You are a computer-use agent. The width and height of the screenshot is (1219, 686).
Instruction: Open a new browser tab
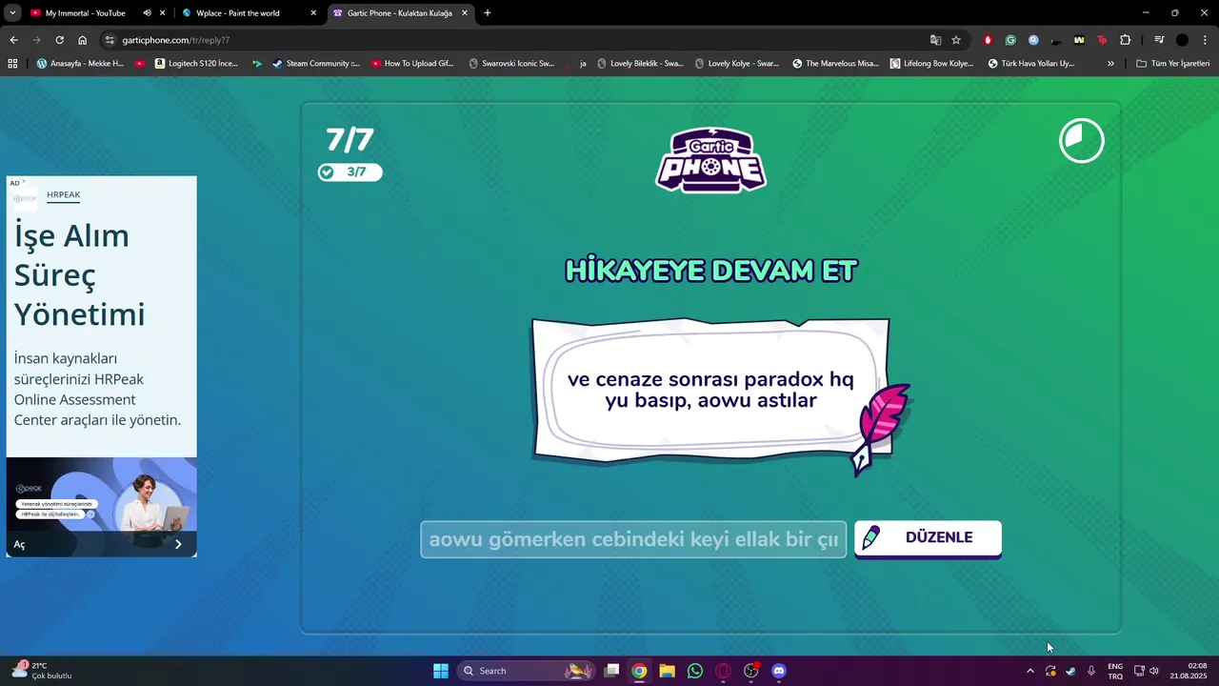[488, 13]
